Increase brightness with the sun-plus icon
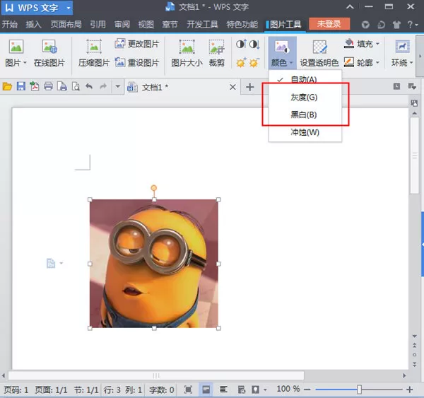The height and width of the screenshot is (398, 424). [241, 63]
